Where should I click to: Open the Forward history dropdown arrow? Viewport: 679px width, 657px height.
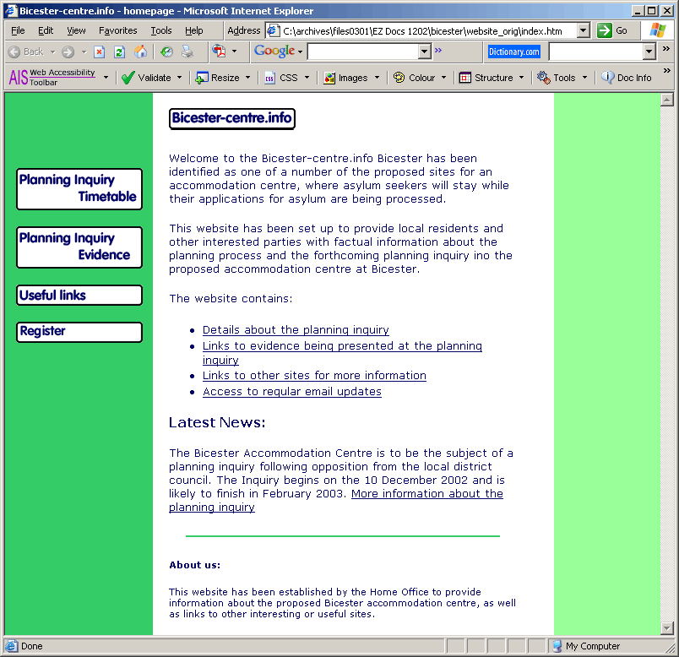point(84,52)
